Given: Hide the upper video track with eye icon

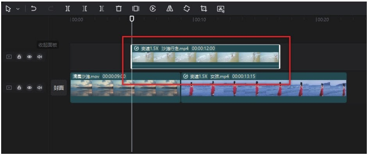Looking at the screenshot, I should pyautogui.click(x=29, y=57).
